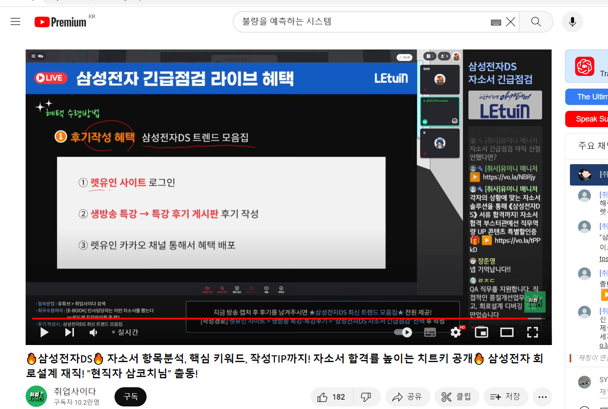Open the pinned chat message avatar
This screenshot has height=409, width=608.
tap(585, 174)
